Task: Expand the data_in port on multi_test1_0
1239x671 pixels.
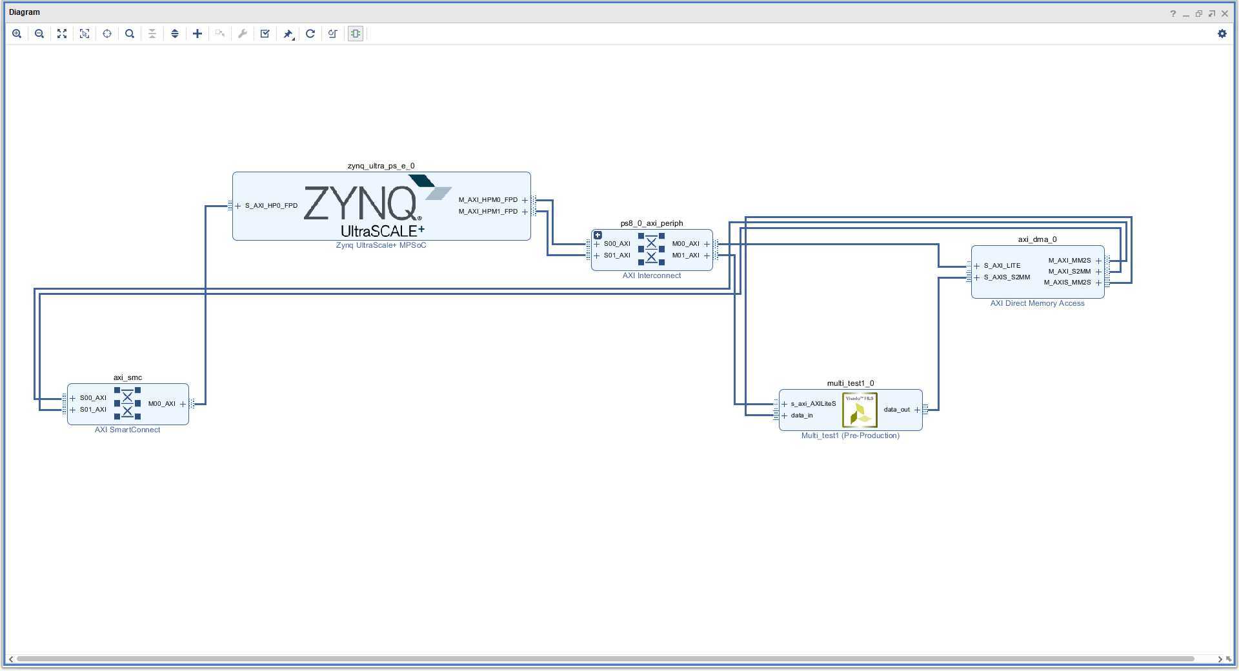Action: (785, 416)
